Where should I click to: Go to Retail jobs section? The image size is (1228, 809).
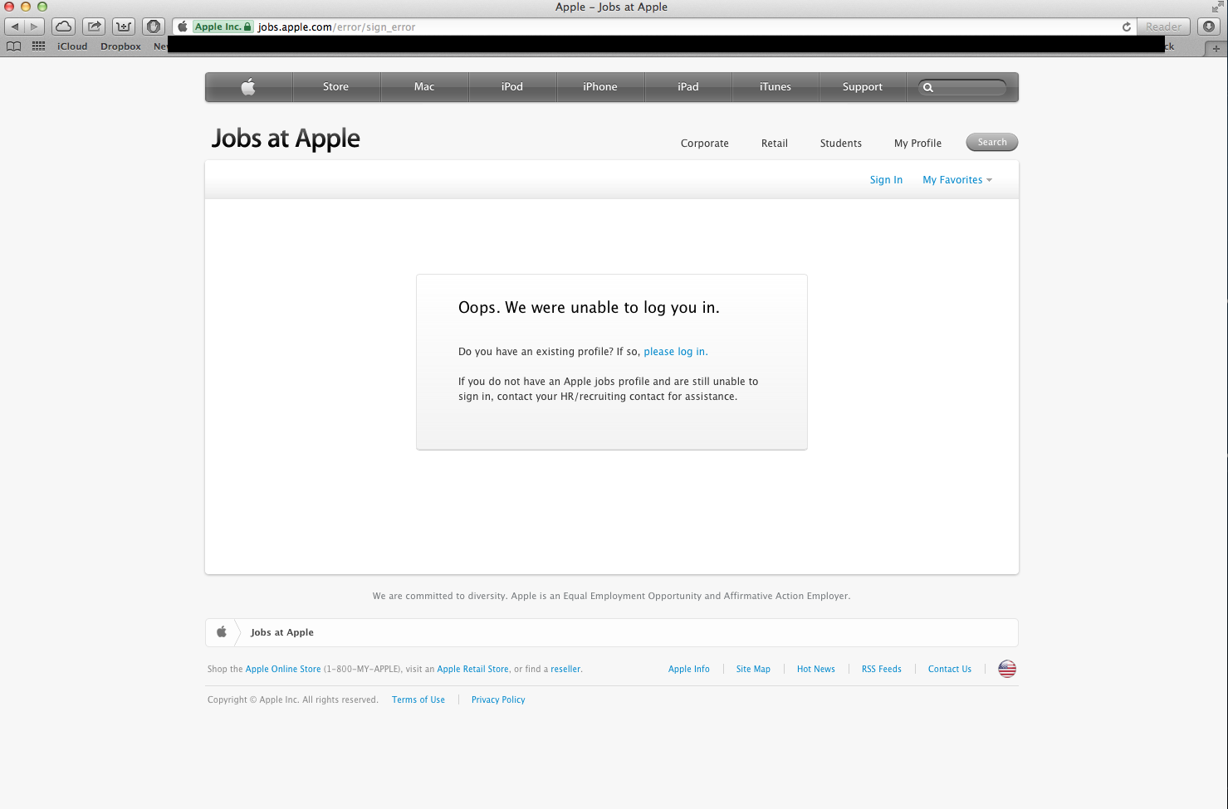pos(775,143)
